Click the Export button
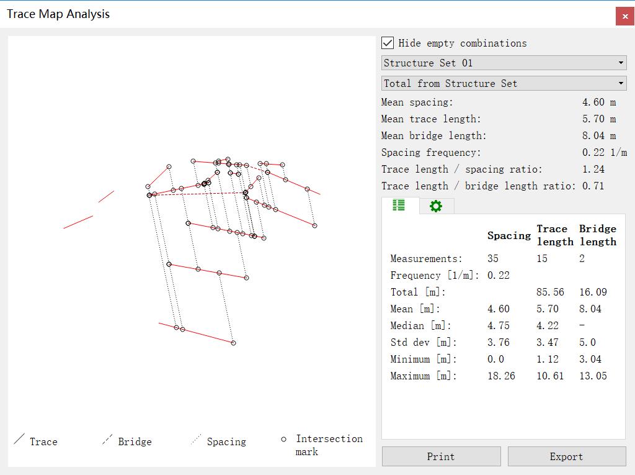635x475 pixels. coord(566,456)
